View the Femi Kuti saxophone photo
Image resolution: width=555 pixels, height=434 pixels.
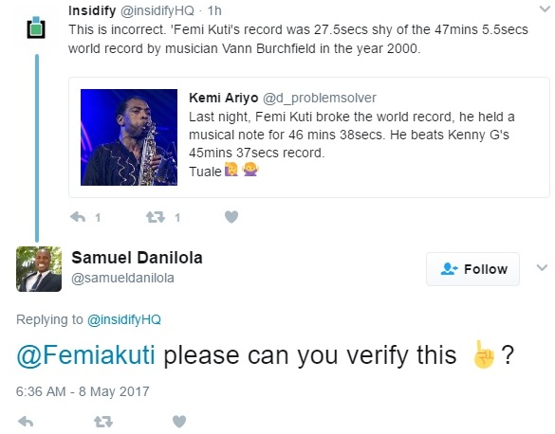[x=129, y=137]
